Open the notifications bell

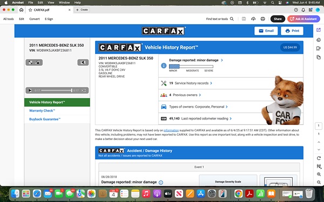303,10
